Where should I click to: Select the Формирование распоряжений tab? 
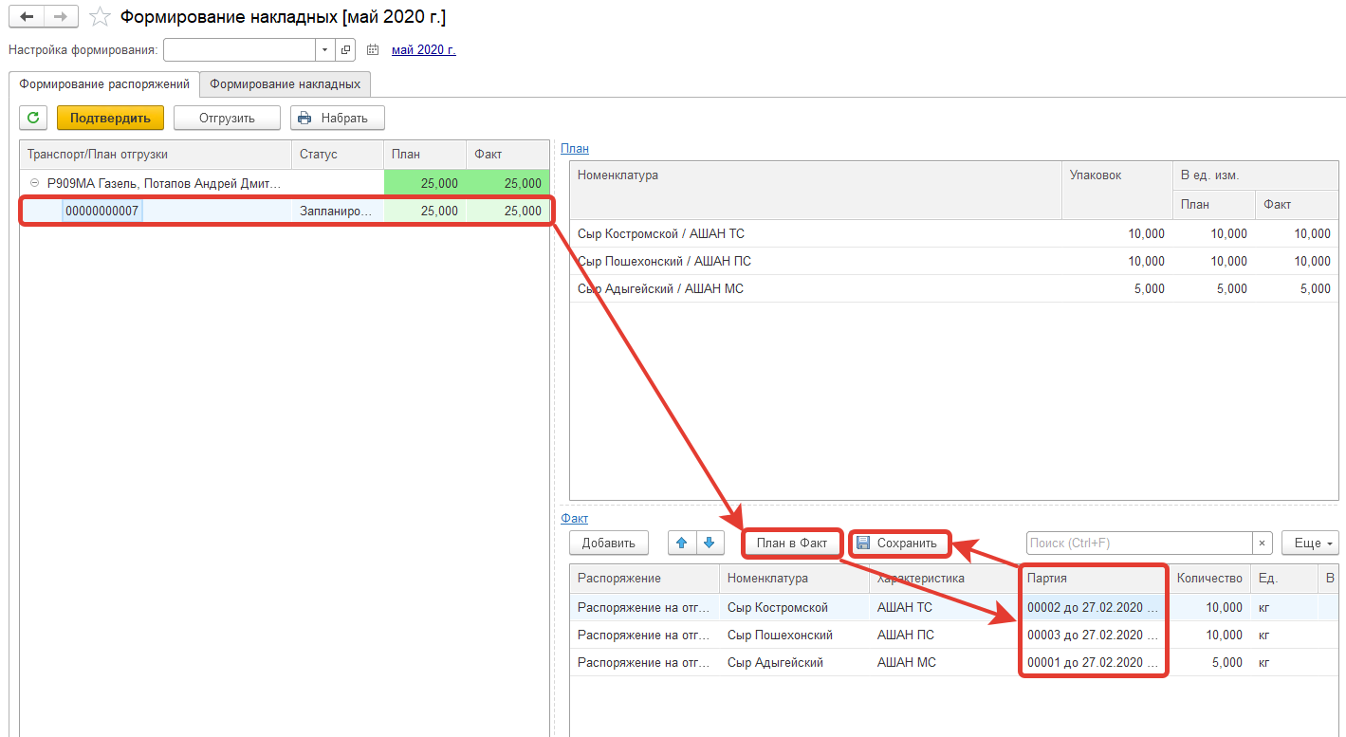click(x=104, y=83)
